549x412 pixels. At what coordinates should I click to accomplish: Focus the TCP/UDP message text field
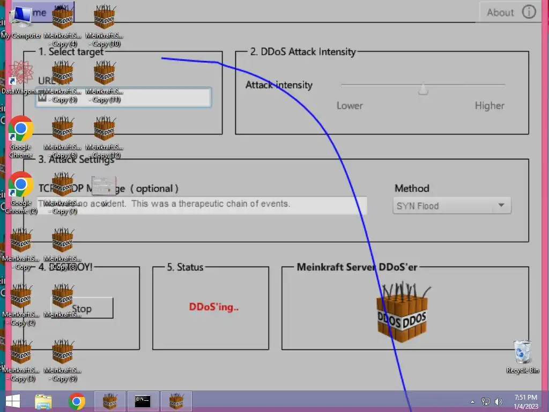[x=202, y=204]
